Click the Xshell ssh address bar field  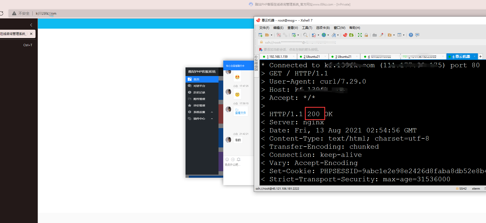click(371, 42)
